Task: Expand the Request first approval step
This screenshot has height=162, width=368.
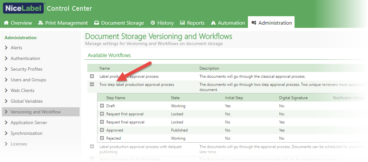Action: pyautogui.click(x=102, y=114)
